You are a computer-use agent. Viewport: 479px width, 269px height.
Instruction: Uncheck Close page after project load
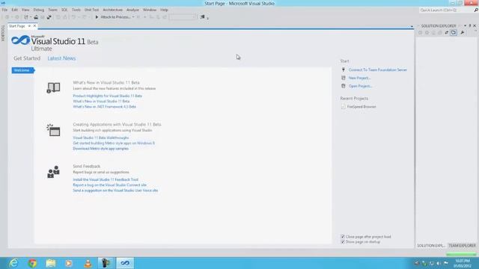click(x=343, y=237)
